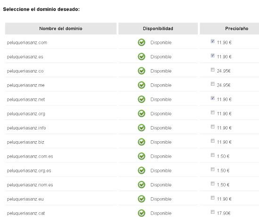Tick the checkbox for peluqueriasanz.org
Screen dimensions: 259x217
click(212, 113)
